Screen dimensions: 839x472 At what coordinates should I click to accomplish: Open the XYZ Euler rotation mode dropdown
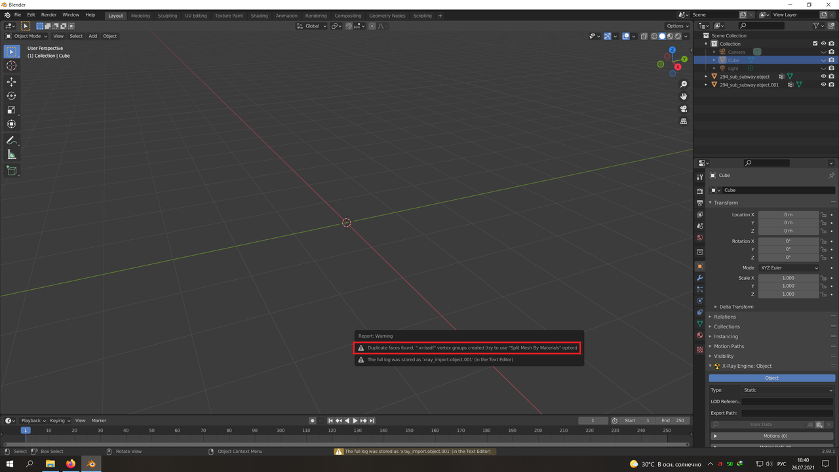pyautogui.click(x=789, y=267)
